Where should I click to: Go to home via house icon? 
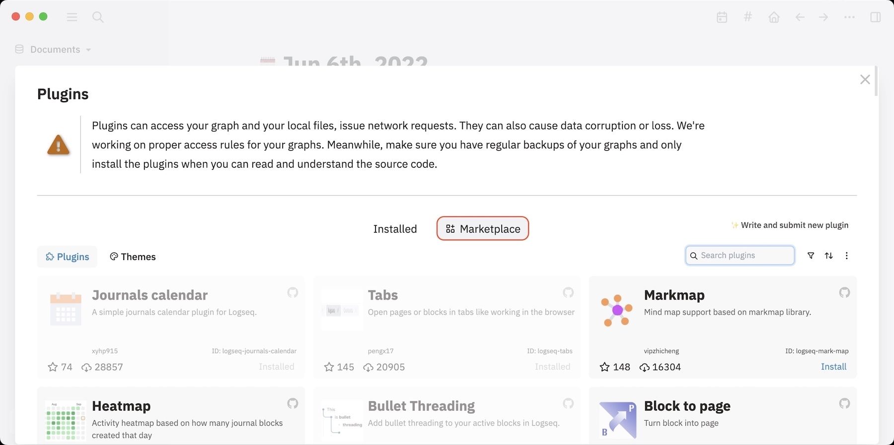click(x=774, y=17)
